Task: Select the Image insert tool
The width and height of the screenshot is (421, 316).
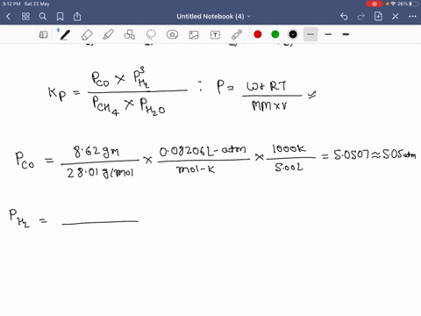Action: click(x=194, y=35)
